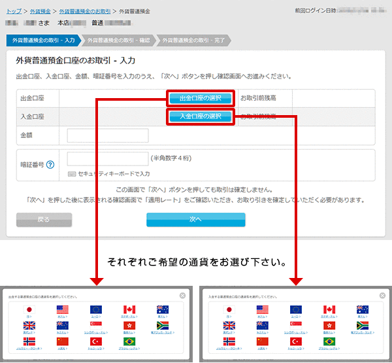The height and width of the screenshot is (363, 392).
Task: Pick Australia flag in deposit currency panel
Action: [360, 309]
